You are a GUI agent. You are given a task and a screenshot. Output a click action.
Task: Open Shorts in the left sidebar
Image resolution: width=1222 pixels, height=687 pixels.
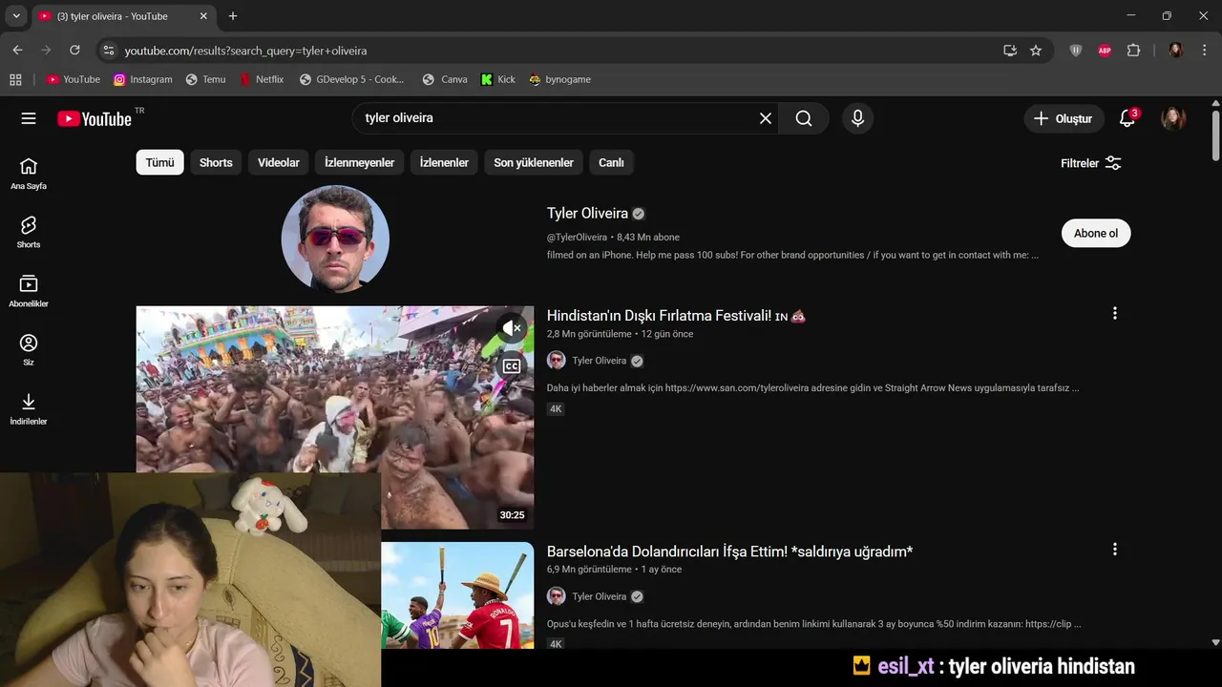(x=29, y=233)
